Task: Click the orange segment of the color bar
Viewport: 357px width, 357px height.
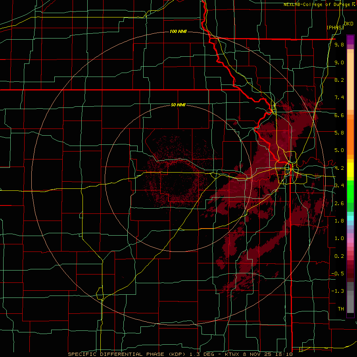Action: [350, 137]
